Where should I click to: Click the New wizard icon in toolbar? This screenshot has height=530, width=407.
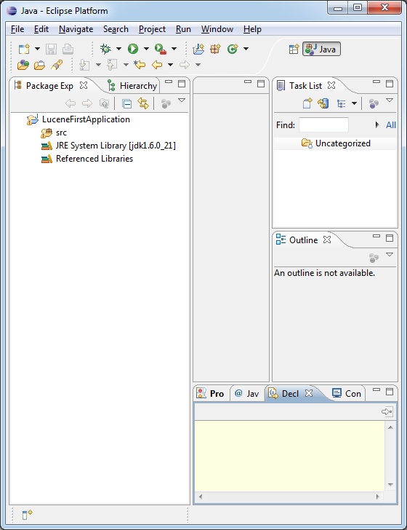click(24, 49)
